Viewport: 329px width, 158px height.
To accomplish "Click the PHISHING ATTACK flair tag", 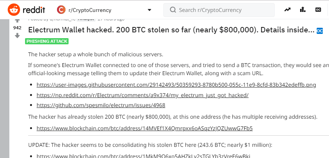I will point(47,41).
